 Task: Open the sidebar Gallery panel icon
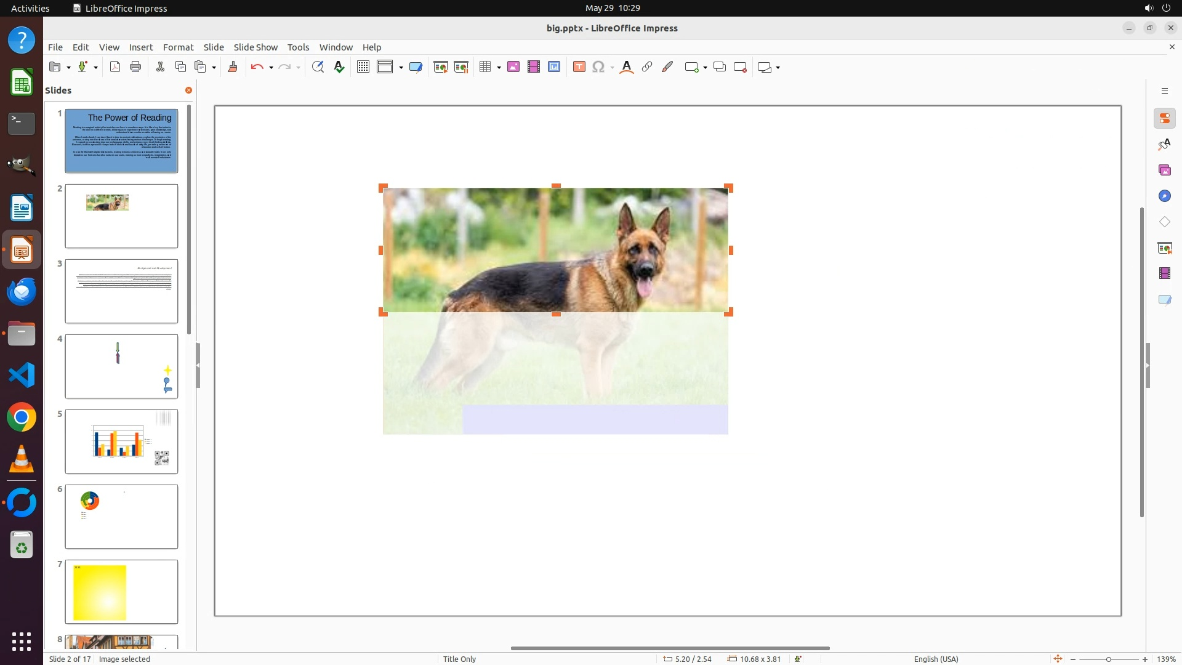click(x=1164, y=171)
